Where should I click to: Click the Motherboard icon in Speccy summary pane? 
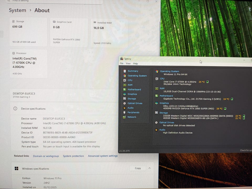click(156, 96)
